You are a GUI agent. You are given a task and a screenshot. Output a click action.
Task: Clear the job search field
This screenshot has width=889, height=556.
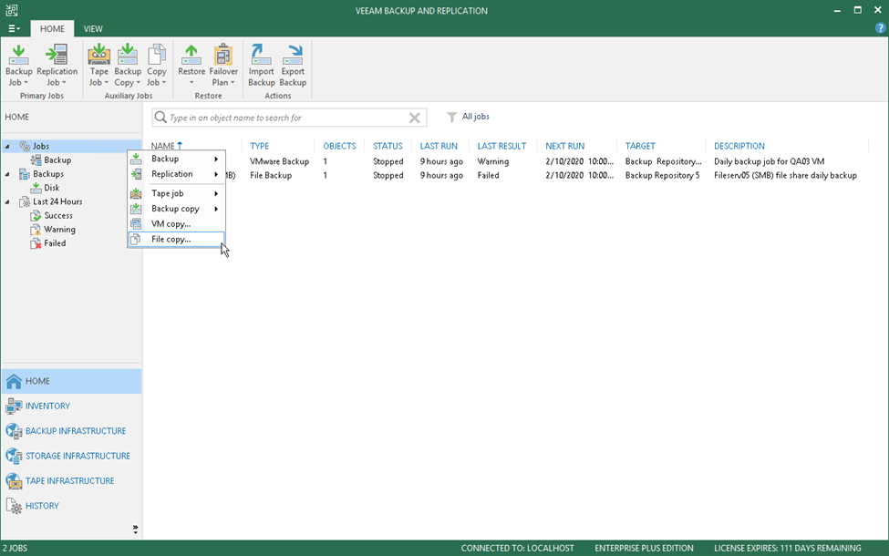coord(415,118)
